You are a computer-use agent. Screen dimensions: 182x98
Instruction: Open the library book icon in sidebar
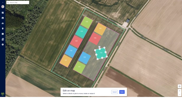click(3, 39)
